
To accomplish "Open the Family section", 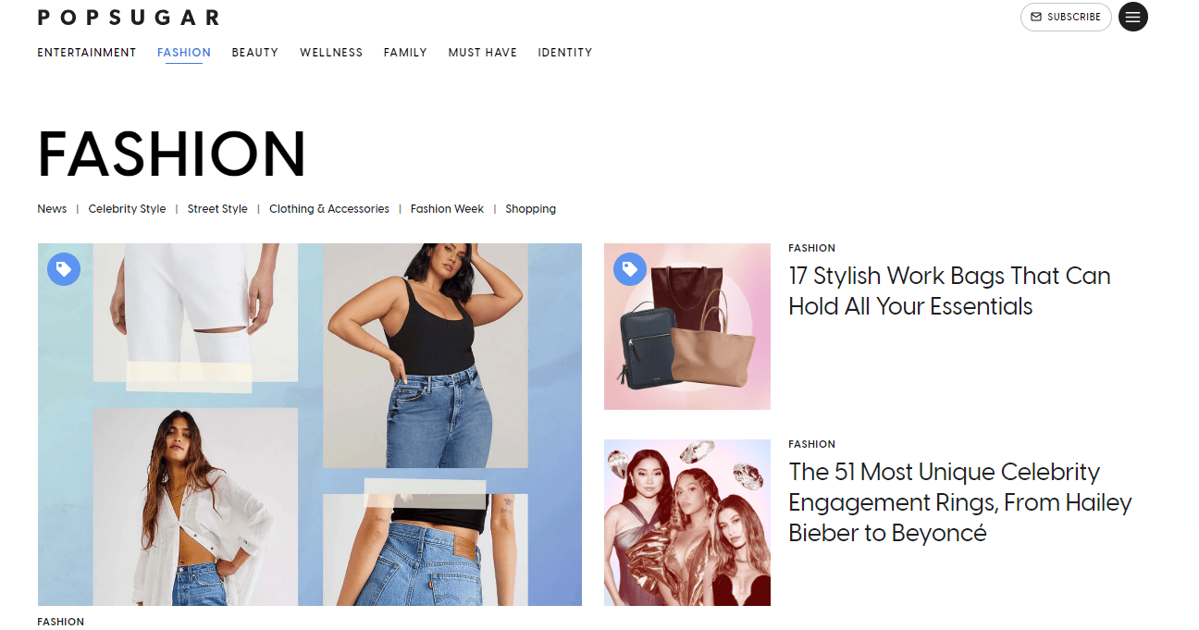I will 405,53.
